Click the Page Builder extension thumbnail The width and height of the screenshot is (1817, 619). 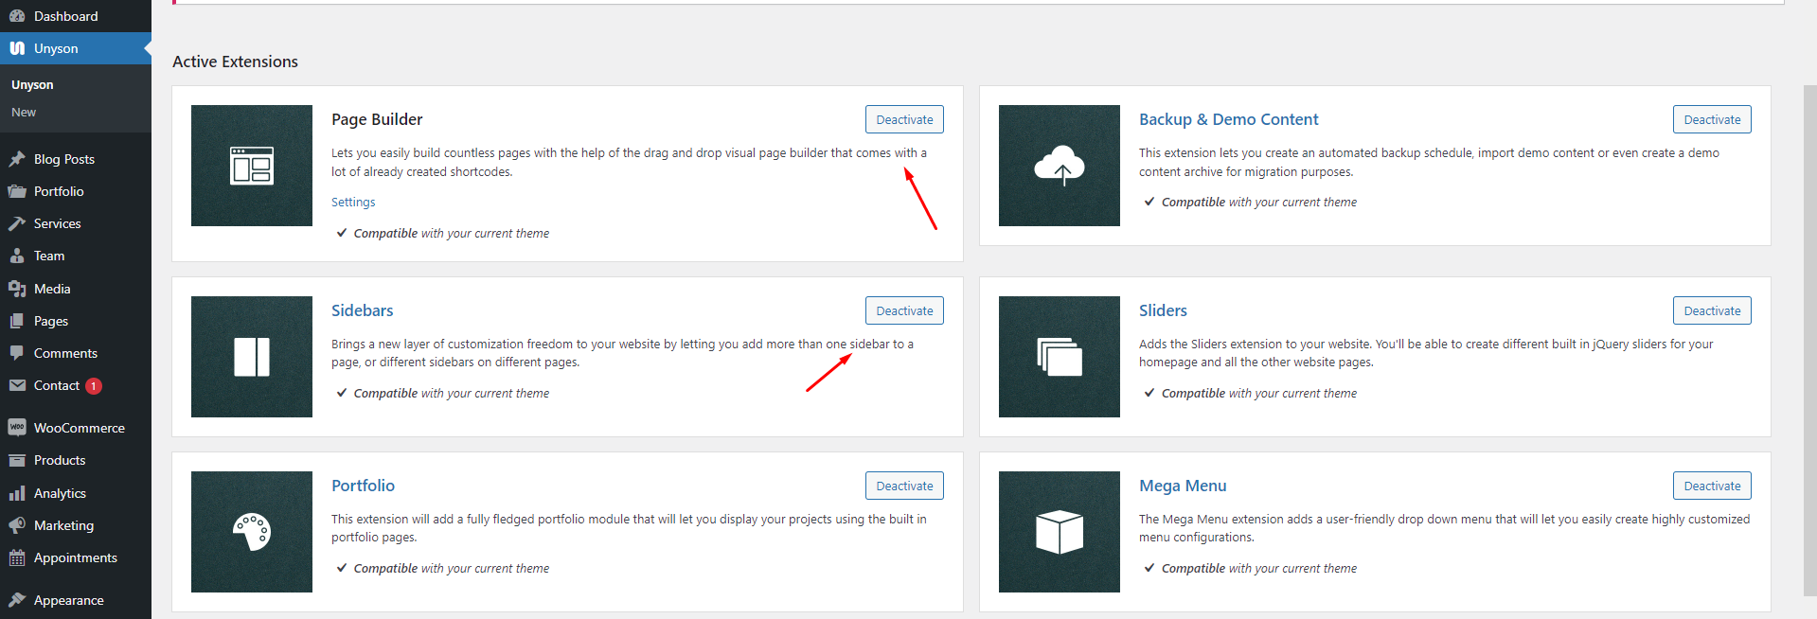click(252, 166)
